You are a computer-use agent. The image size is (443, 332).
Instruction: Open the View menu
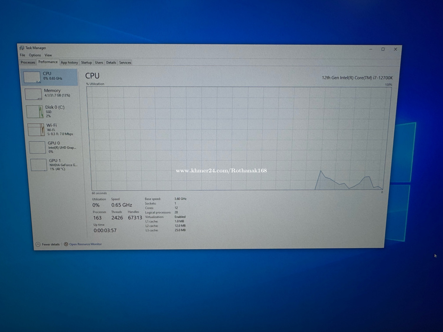48,55
